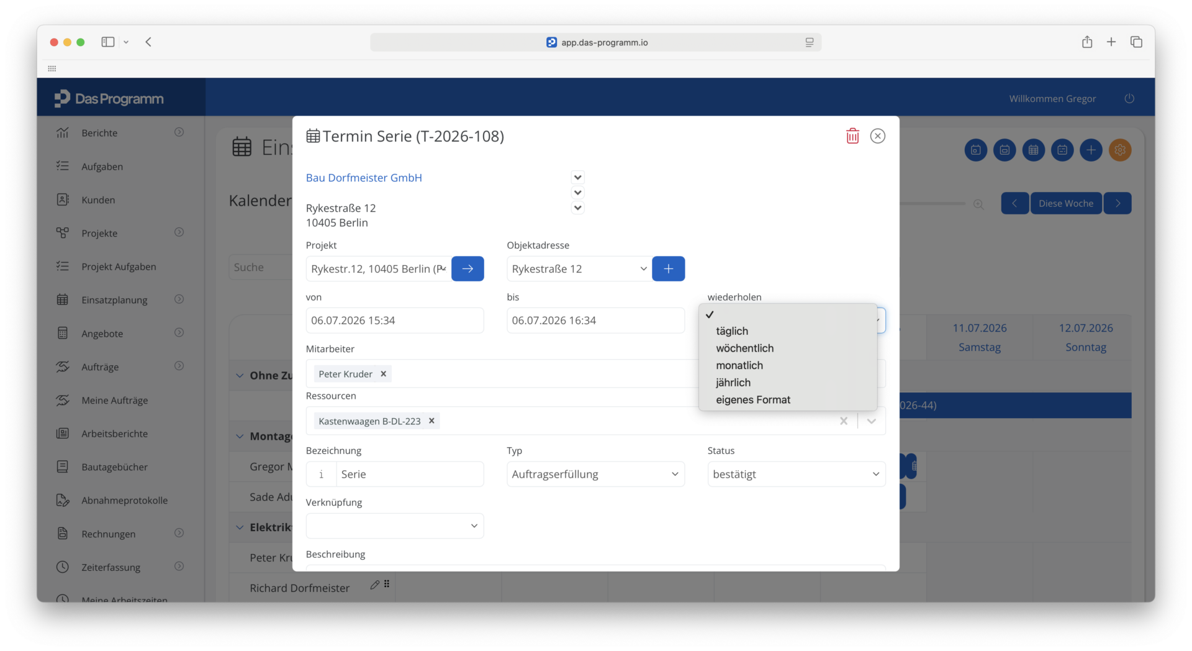The height and width of the screenshot is (651, 1192).
Task: Click the edit pencil next to Richard Dorfmeister
Action: click(x=374, y=585)
